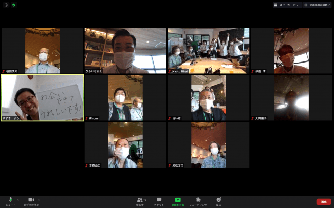Leave the meeting with red 退出 button
The image size is (334, 208).
324,202
